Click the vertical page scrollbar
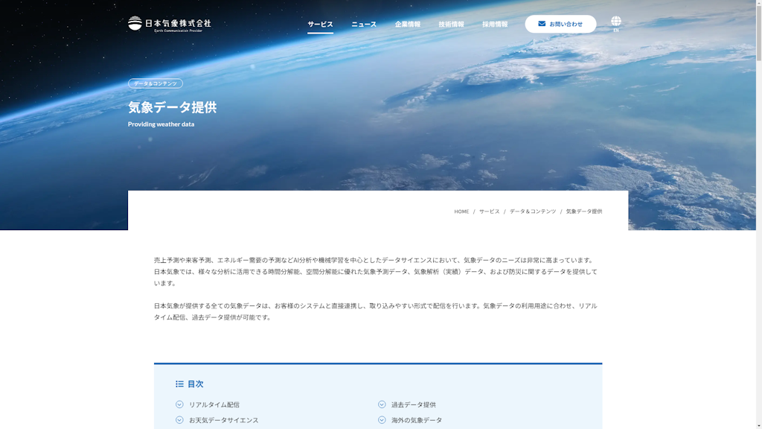The height and width of the screenshot is (429, 762). (758, 223)
